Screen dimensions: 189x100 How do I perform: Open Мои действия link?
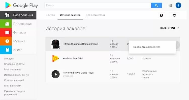13,86
